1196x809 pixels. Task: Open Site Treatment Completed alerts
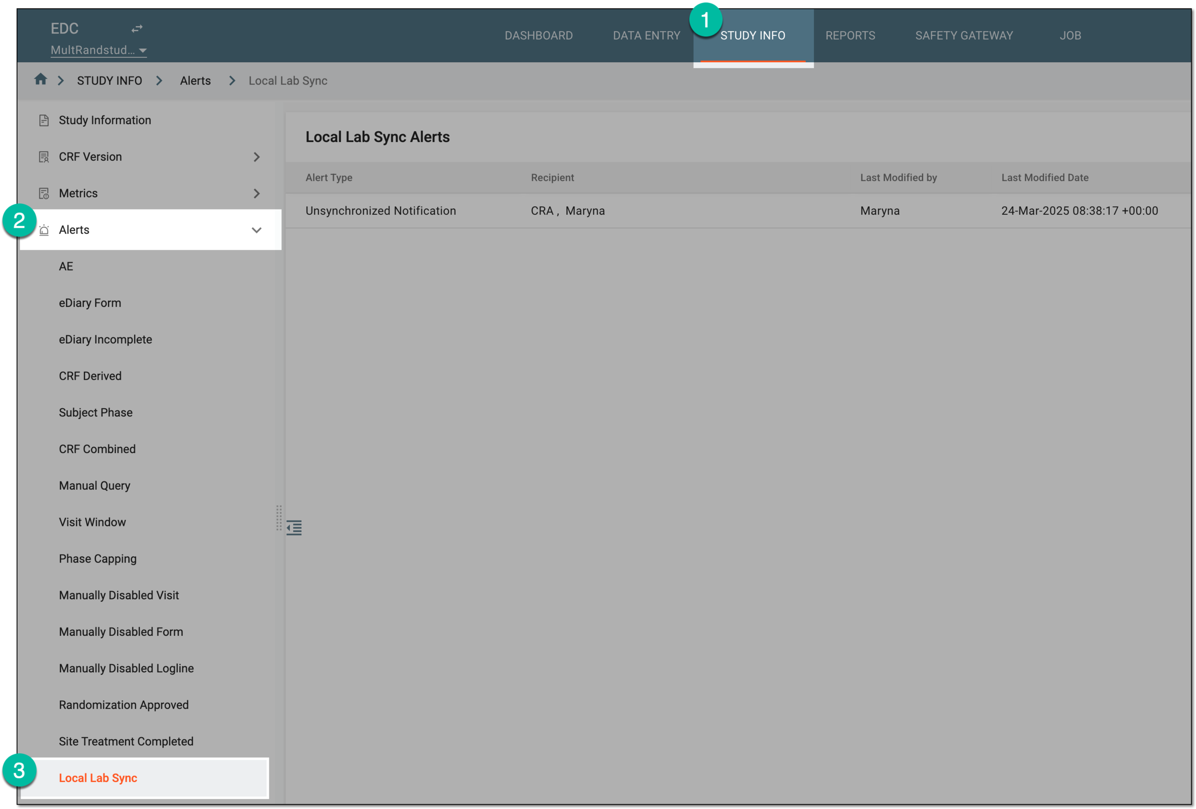click(x=126, y=742)
